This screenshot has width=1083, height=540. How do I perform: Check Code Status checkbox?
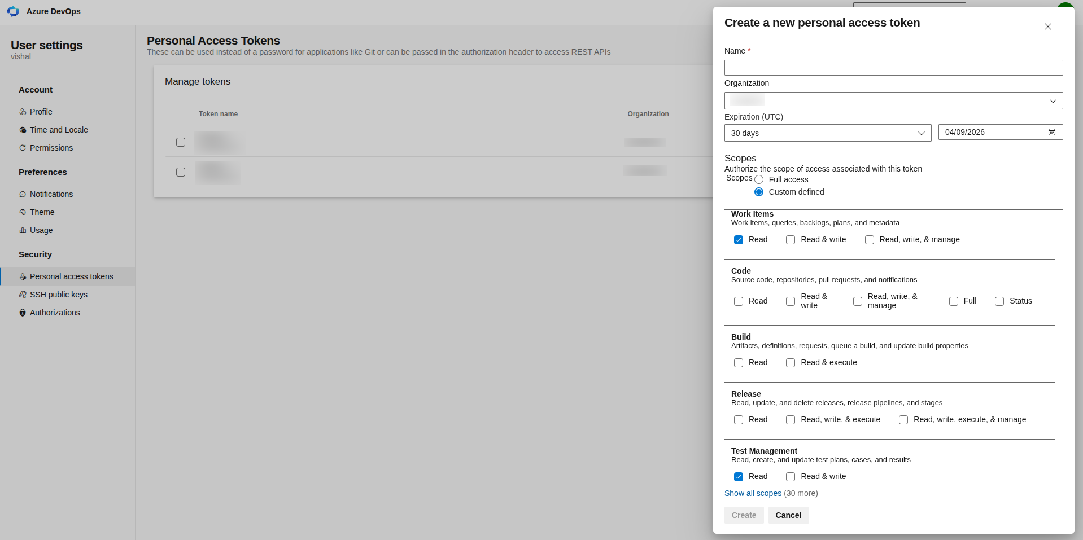(x=999, y=301)
